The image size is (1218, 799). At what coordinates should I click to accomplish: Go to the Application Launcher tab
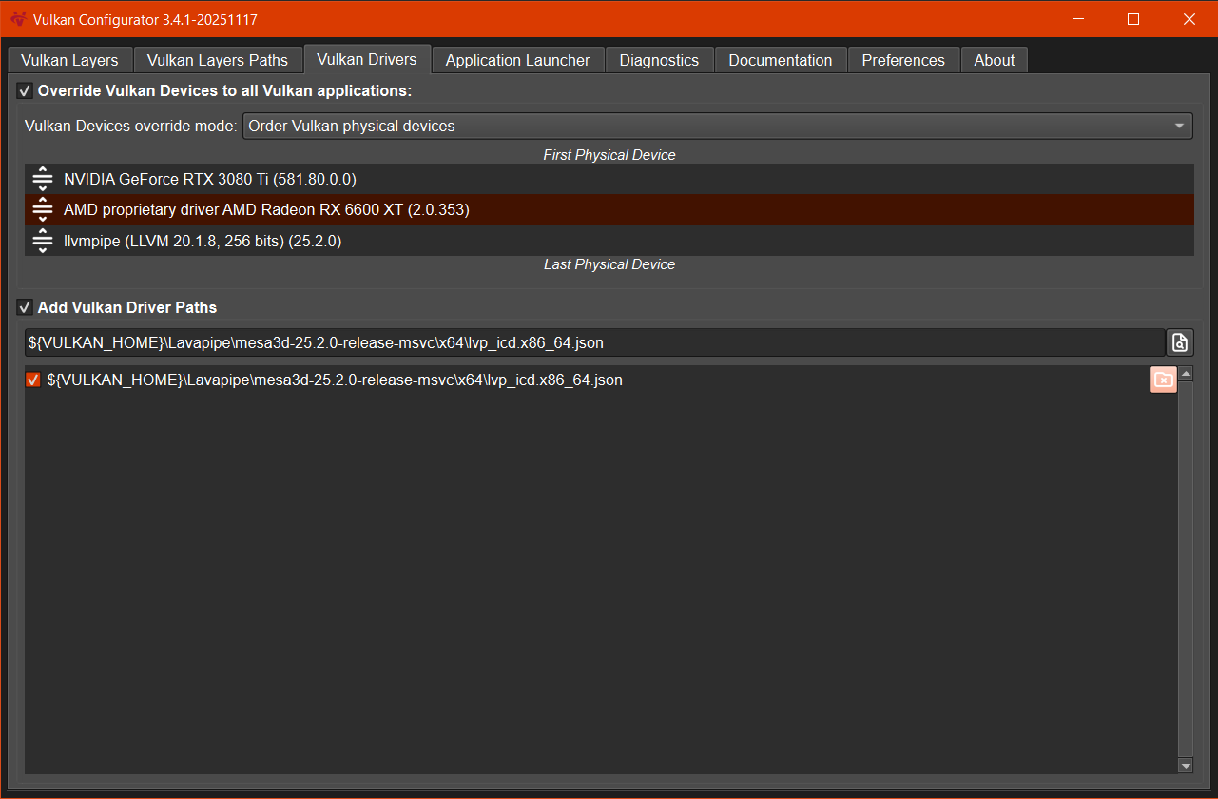[517, 60]
